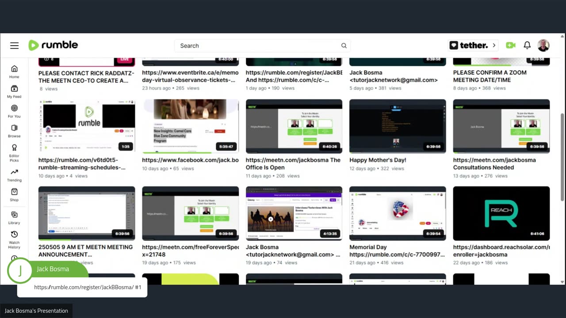Click the green upload video camera icon
566x318 pixels.
point(511,45)
